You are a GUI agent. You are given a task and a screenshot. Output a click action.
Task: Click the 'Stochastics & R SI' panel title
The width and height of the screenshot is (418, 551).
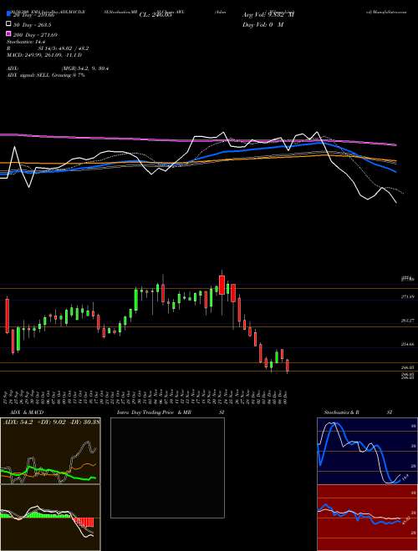pos(358,412)
